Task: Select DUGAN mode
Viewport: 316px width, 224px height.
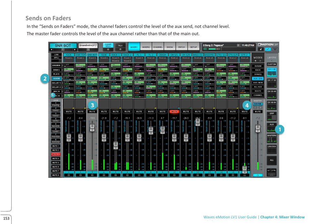Action: [258, 66]
